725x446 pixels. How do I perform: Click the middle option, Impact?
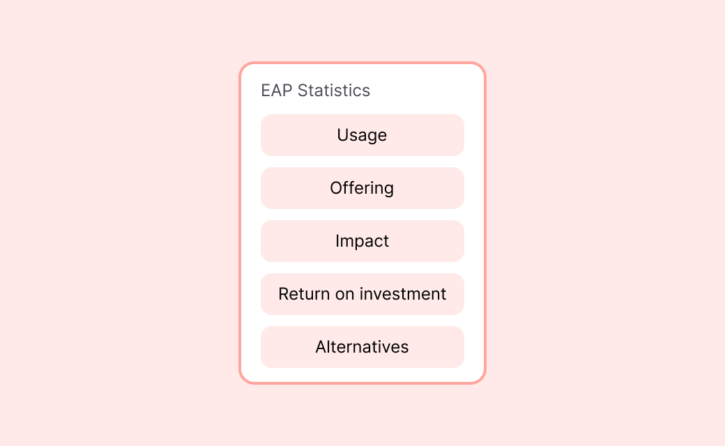[362, 241]
